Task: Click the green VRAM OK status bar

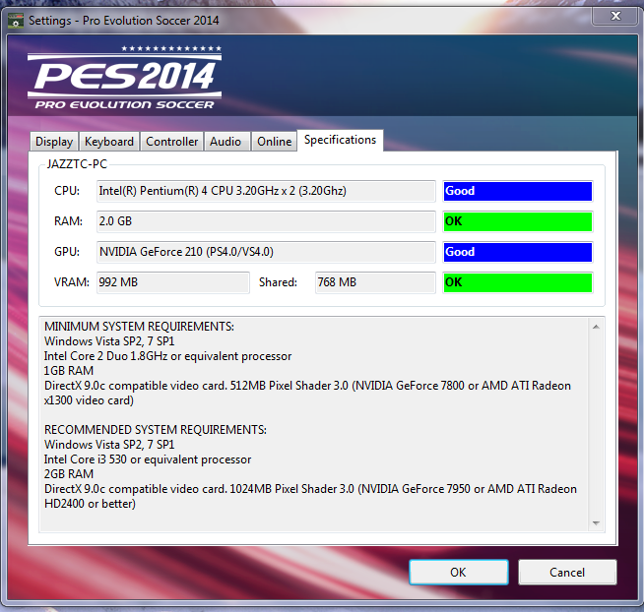Action: [517, 282]
